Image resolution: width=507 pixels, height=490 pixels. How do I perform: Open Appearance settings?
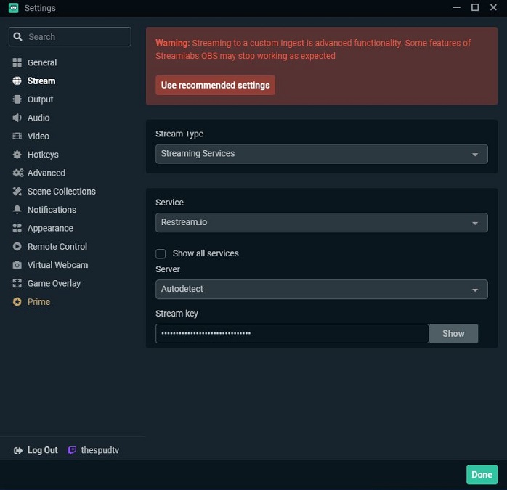50,228
